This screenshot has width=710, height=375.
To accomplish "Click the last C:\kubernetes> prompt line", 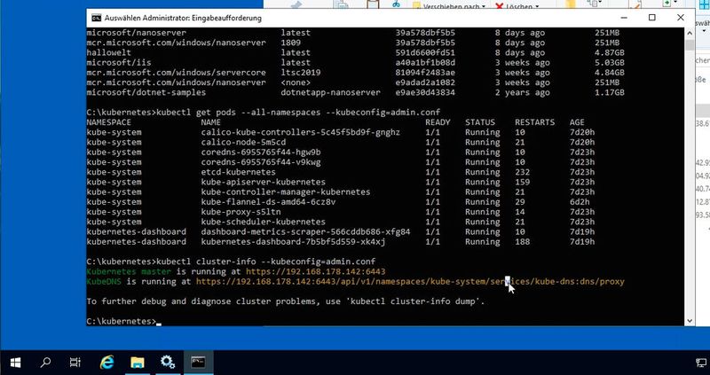I will 123,321.
